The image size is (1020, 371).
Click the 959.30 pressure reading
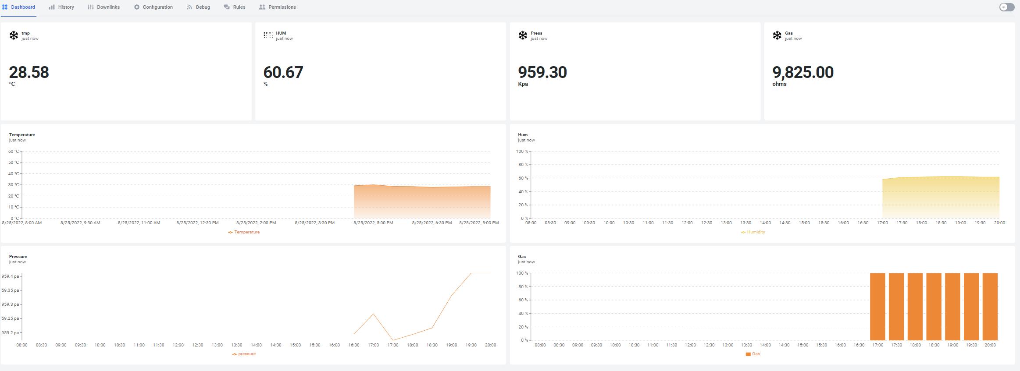pos(542,72)
